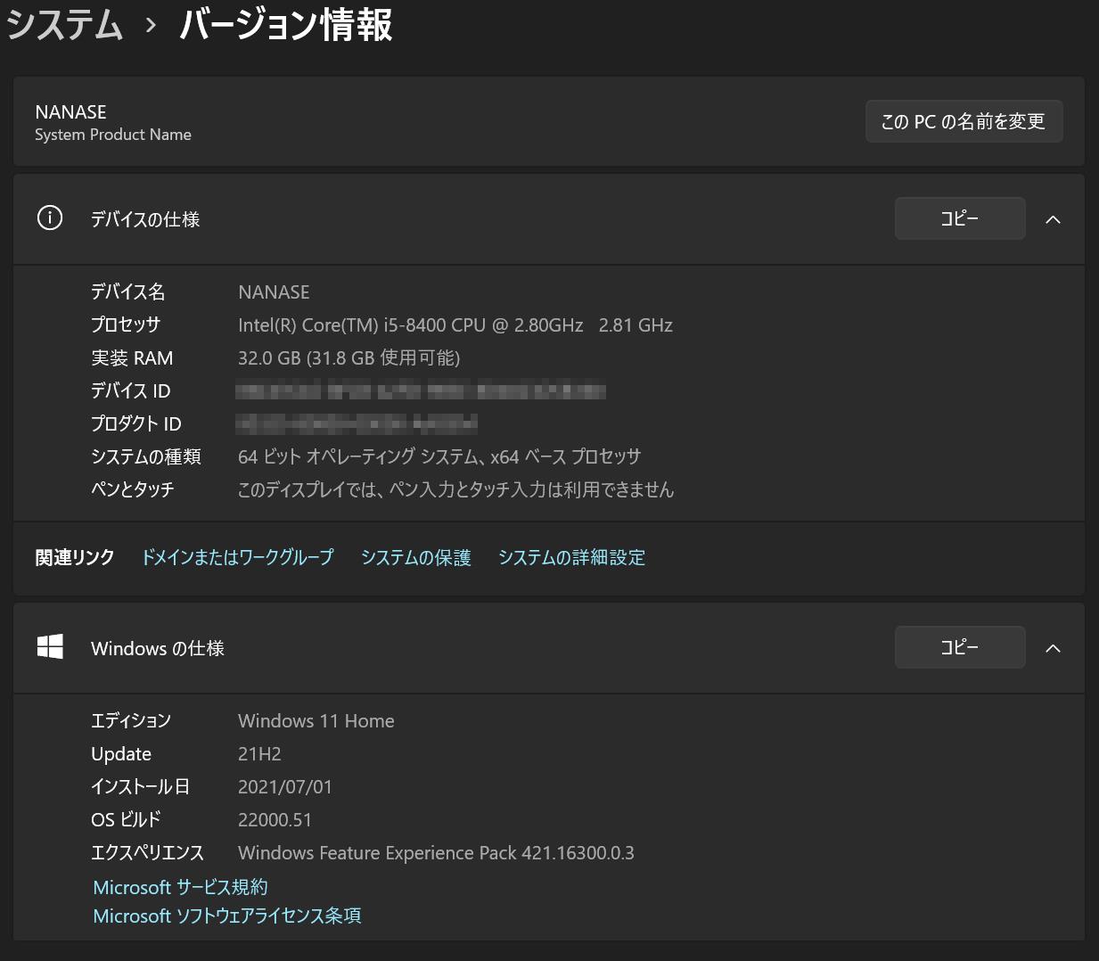This screenshot has width=1099, height=961.
Task: Copy Windows specifications with コピー button
Action: [x=960, y=647]
